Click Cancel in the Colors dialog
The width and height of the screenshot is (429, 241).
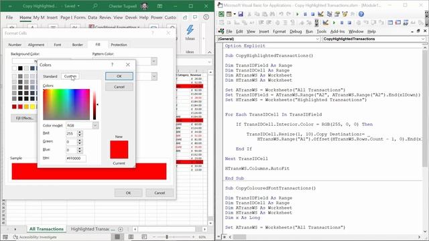coord(119,87)
